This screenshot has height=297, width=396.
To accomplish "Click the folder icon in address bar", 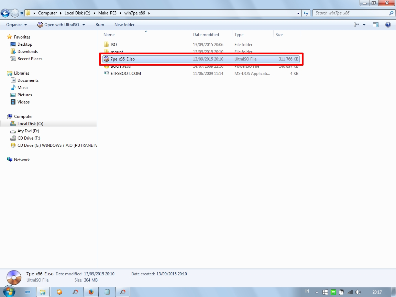I will click(28, 13).
